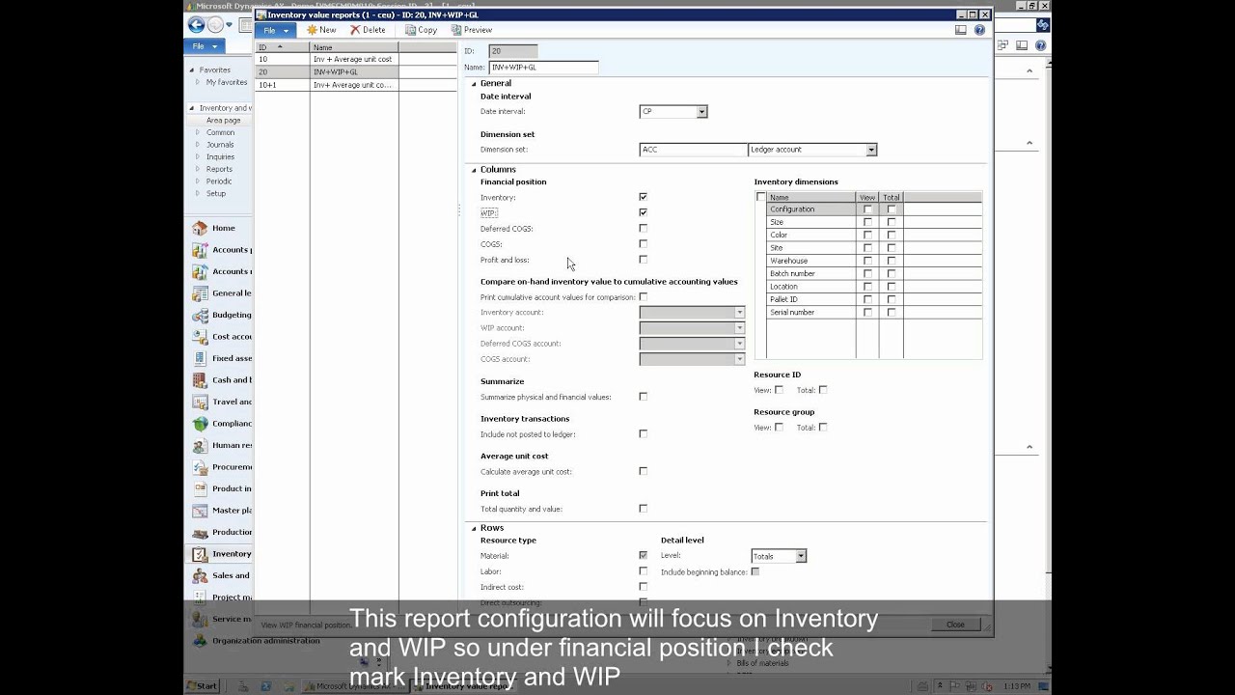Image resolution: width=1235 pixels, height=695 pixels.
Task: Open Organization administration module icon
Action: 200,640
